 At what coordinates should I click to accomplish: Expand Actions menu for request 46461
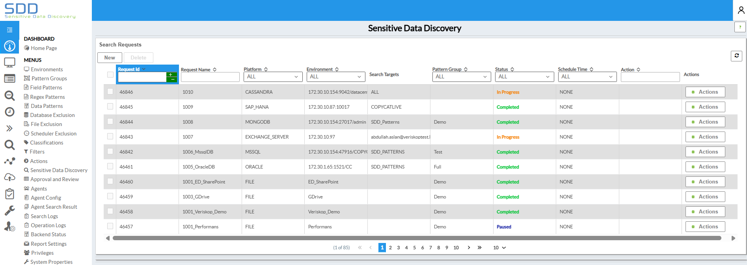point(705,167)
